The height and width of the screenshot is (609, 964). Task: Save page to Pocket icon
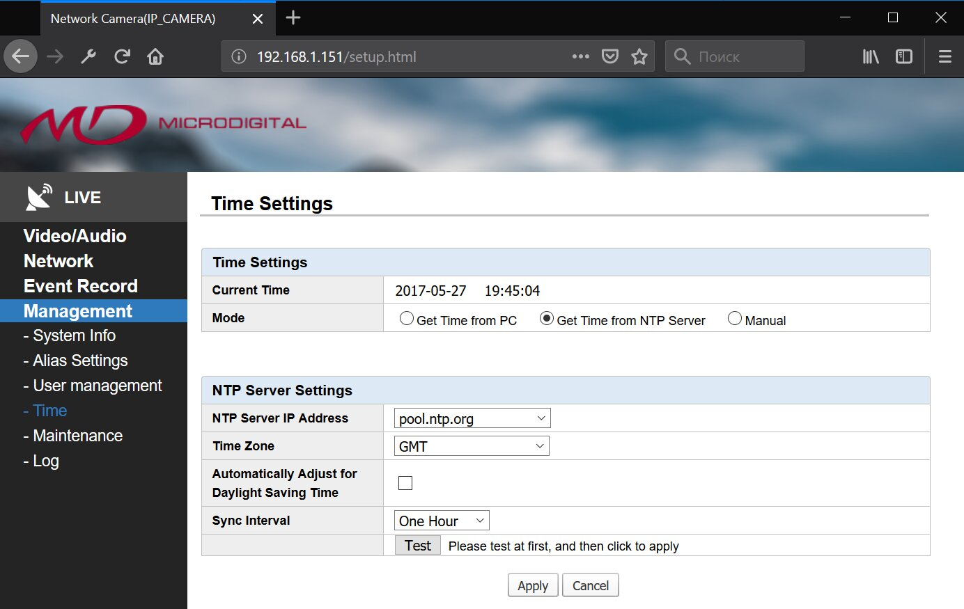coord(610,56)
